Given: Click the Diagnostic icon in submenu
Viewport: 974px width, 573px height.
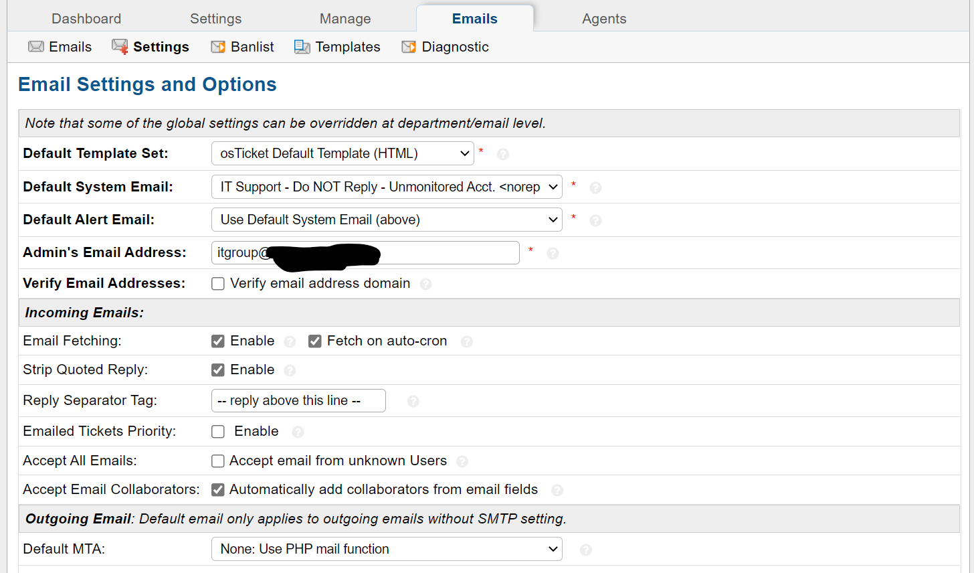Looking at the screenshot, I should pos(409,47).
